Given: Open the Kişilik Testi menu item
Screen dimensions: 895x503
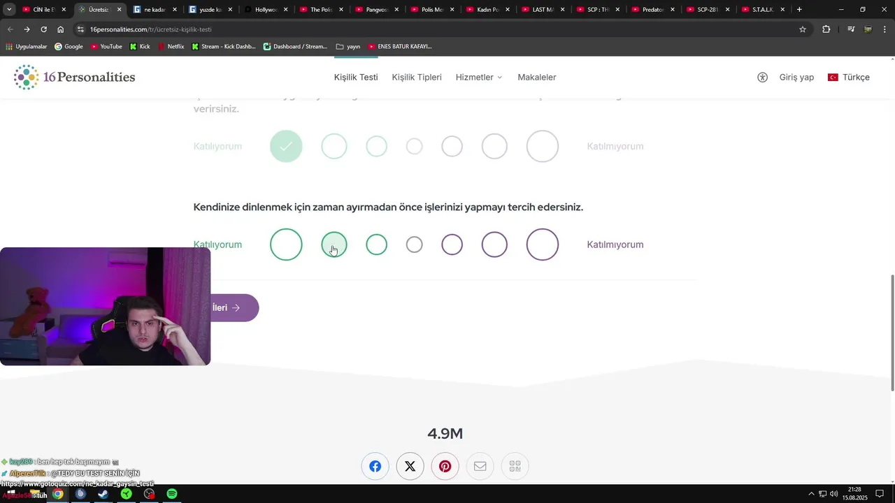Looking at the screenshot, I should pyautogui.click(x=356, y=77).
